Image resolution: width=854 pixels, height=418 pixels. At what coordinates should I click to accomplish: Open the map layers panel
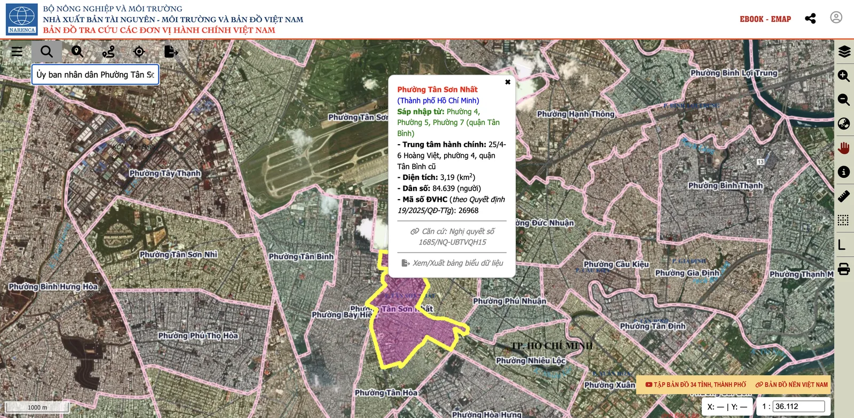coord(844,51)
